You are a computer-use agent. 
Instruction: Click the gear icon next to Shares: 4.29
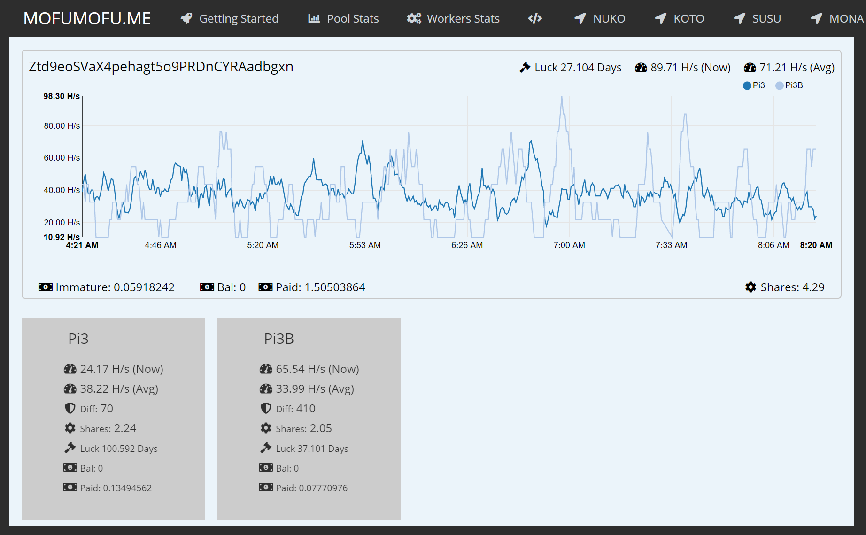point(750,287)
